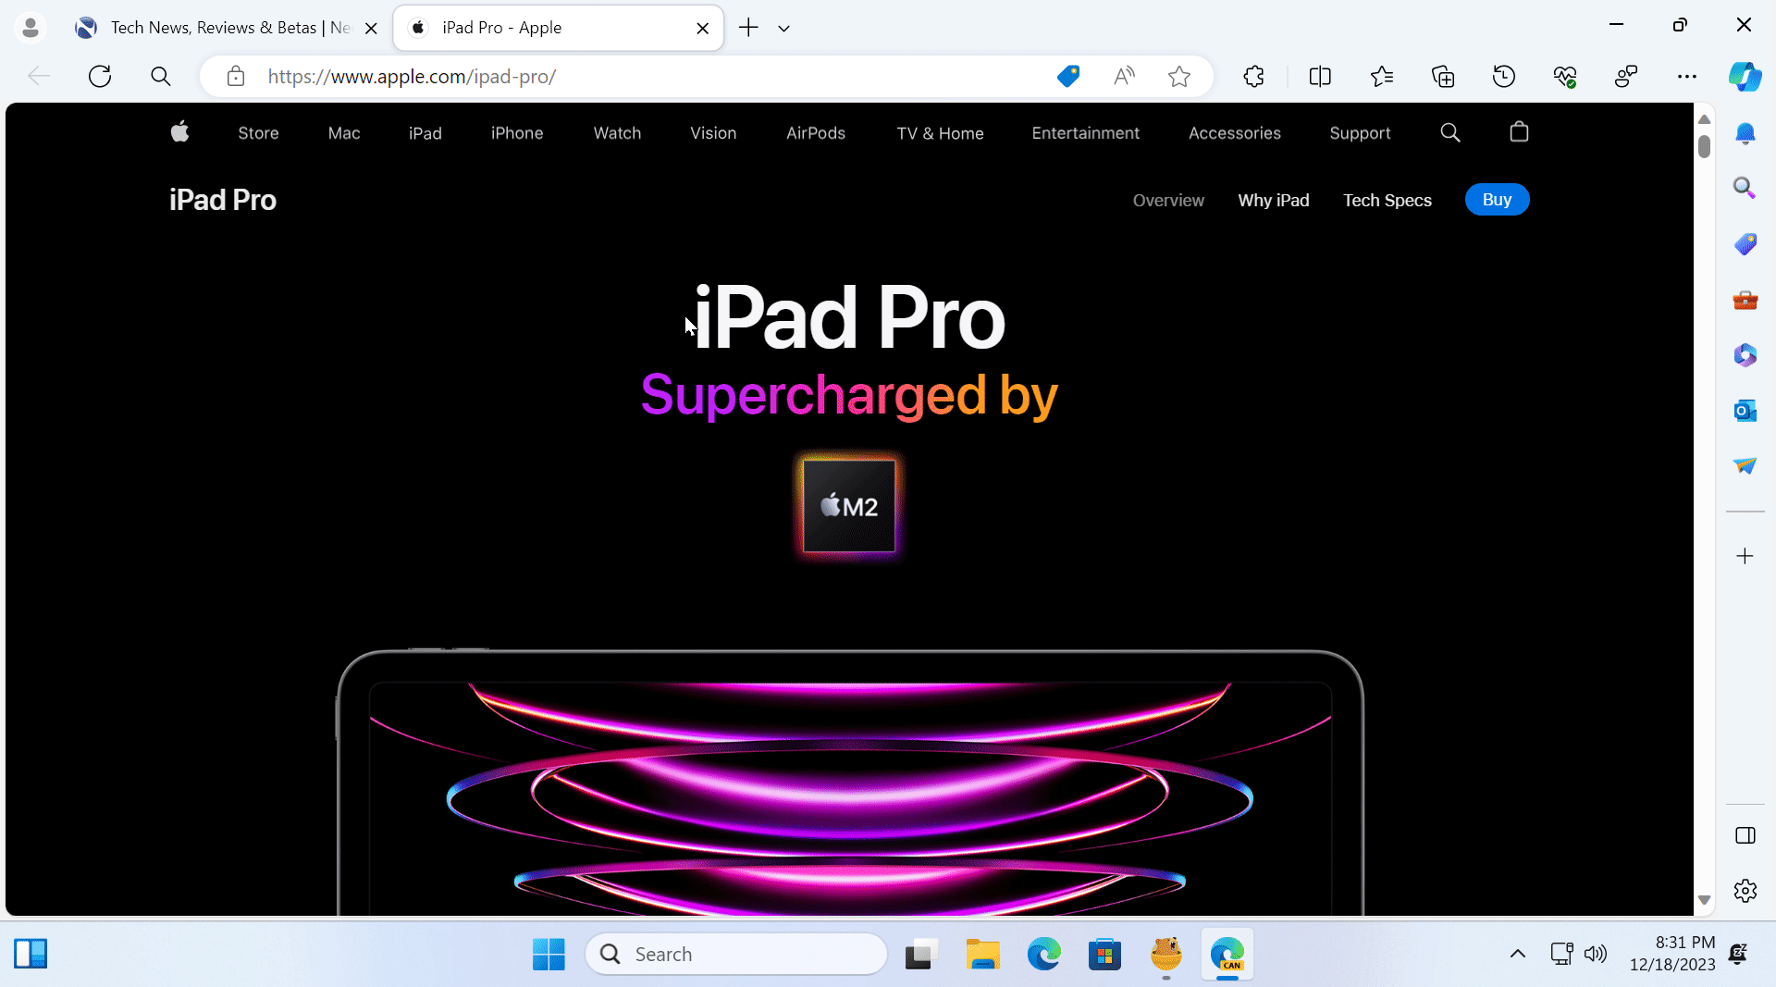Viewport: 1776px width, 987px height.
Task: Toggle split screen view in the toolbar
Action: pos(1320,76)
